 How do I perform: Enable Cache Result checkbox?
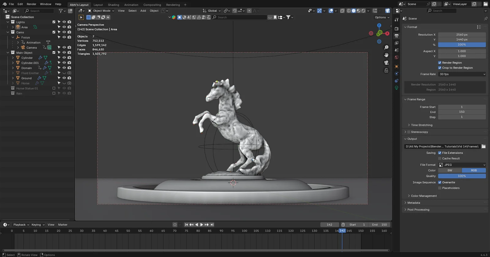click(440, 159)
